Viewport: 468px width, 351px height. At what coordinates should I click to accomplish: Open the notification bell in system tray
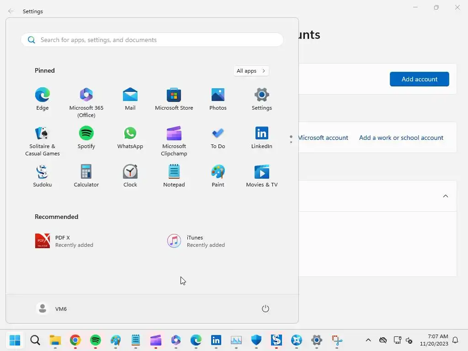(x=455, y=340)
